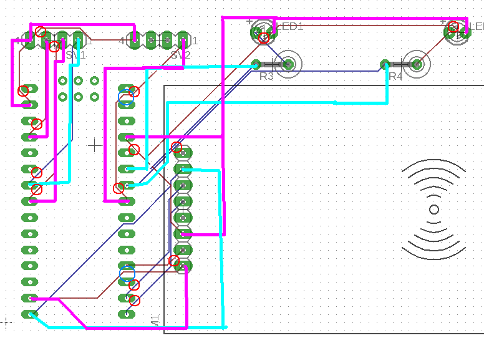The image size is (484, 338).
Task: Select the LED1 component label
Action: click(x=292, y=26)
